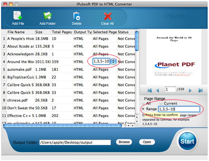The image size is (209, 161).
Task: Click the Clear All red X icon
Action: point(107,16)
